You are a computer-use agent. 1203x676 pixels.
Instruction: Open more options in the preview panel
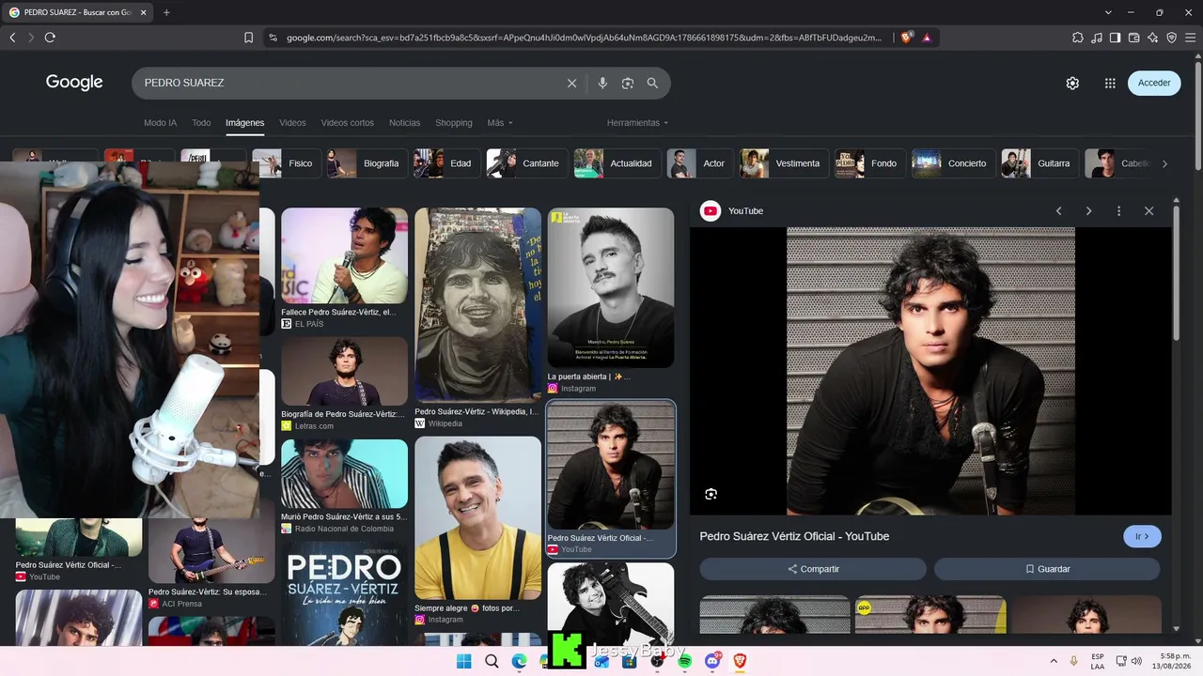tap(1118, 211)
